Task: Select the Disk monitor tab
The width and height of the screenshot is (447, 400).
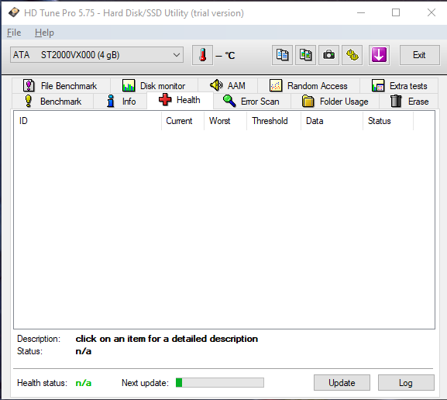Action: (154, 85)
